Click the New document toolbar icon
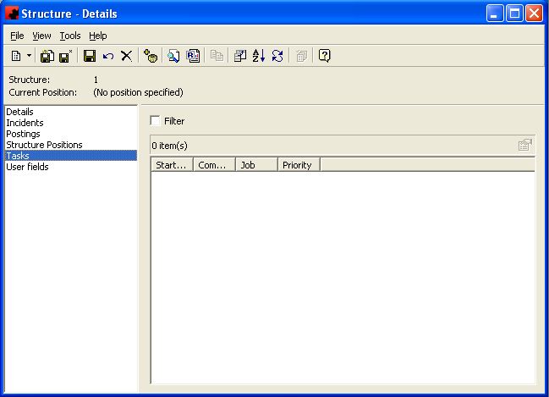The image size is (549, 397). [16, 56]
